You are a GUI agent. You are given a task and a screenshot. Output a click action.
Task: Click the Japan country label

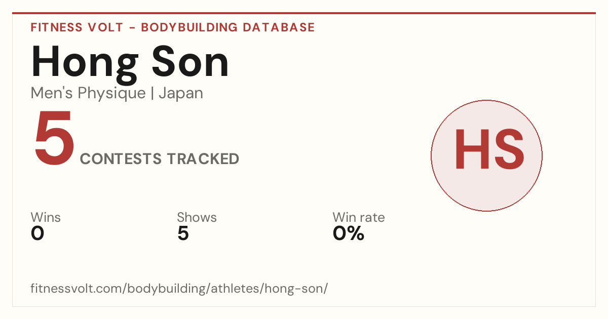[181, 93]
